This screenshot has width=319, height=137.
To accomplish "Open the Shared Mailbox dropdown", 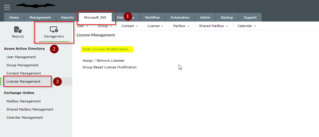I will 213,26.
